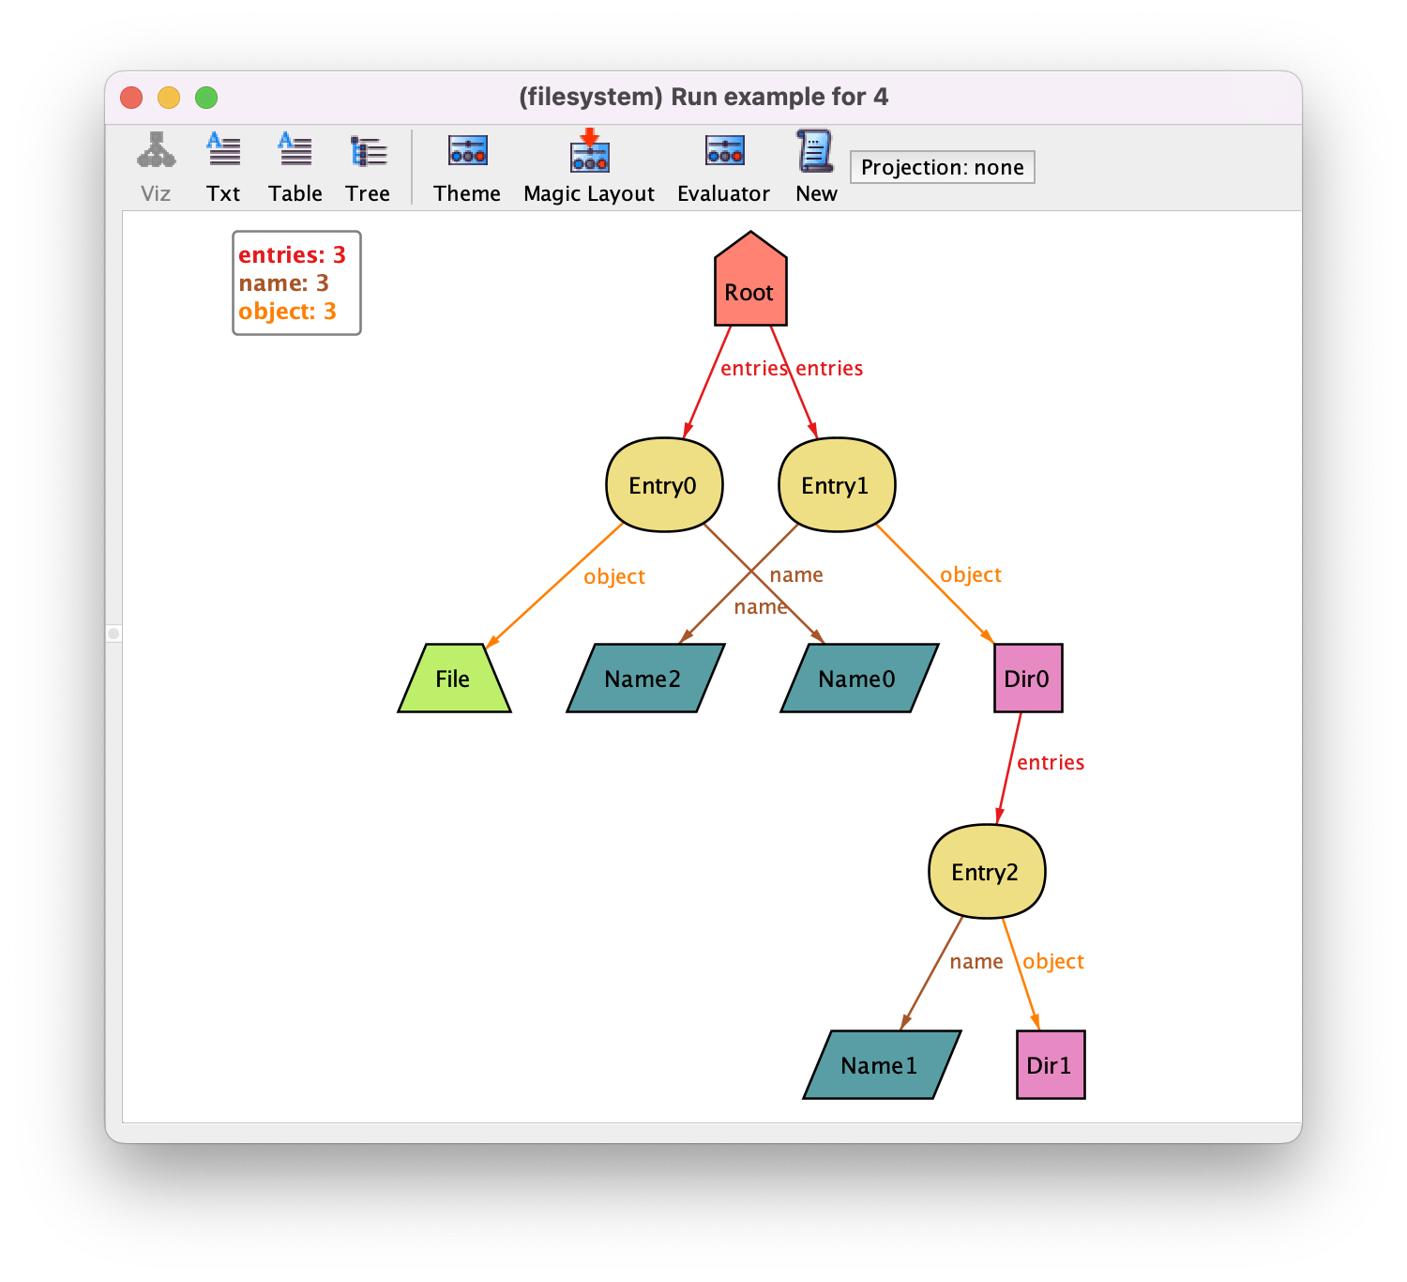Switch to the Txt view
The width and height of the screenshot is (1407, 1282).
click(x=223, y=166)
